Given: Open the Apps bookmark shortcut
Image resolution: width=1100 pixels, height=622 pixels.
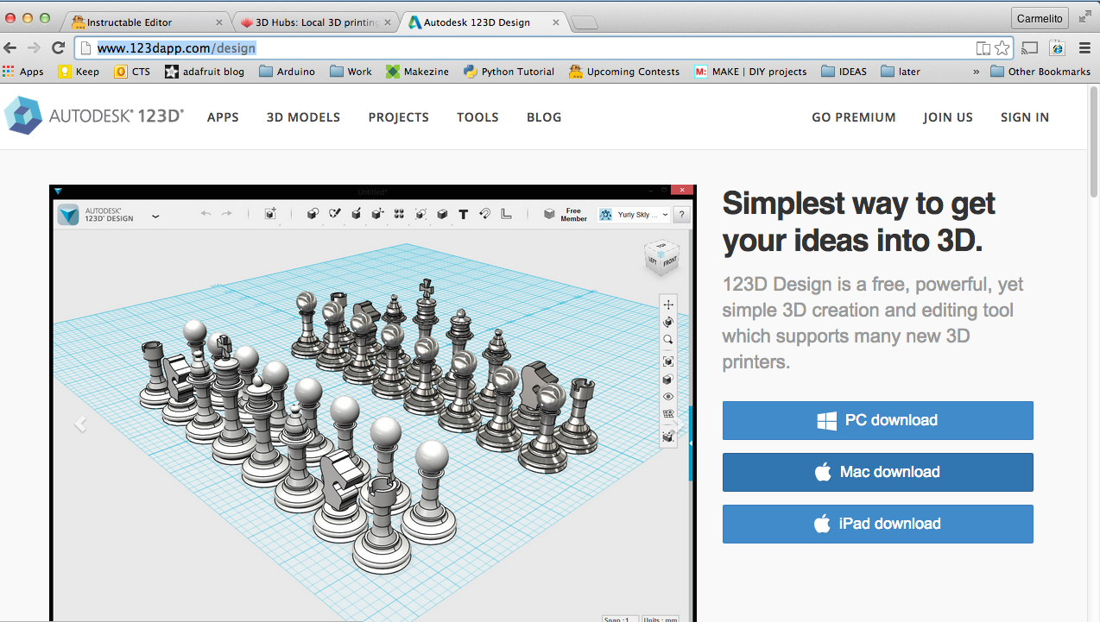Looking at the screenshot, I should pyautogui.click(x=23, y=72).
